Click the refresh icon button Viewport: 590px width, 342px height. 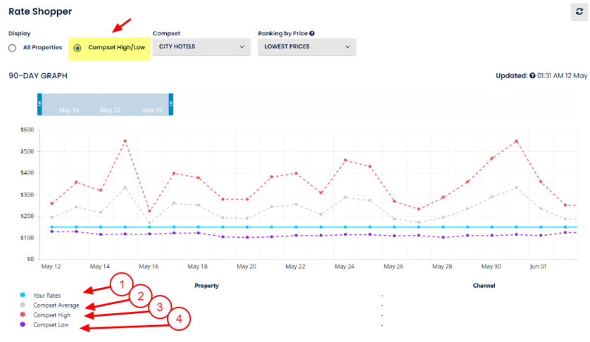579,12
